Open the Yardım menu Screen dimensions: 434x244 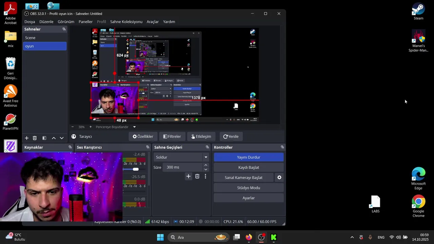coord(169,22)
